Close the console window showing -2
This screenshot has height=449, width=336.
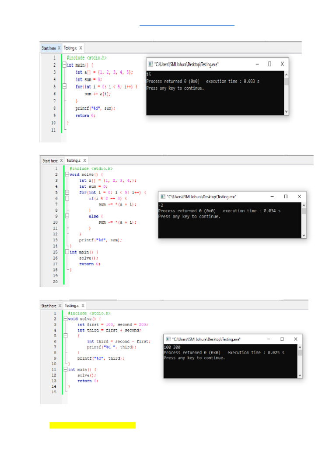coord(299,196)
